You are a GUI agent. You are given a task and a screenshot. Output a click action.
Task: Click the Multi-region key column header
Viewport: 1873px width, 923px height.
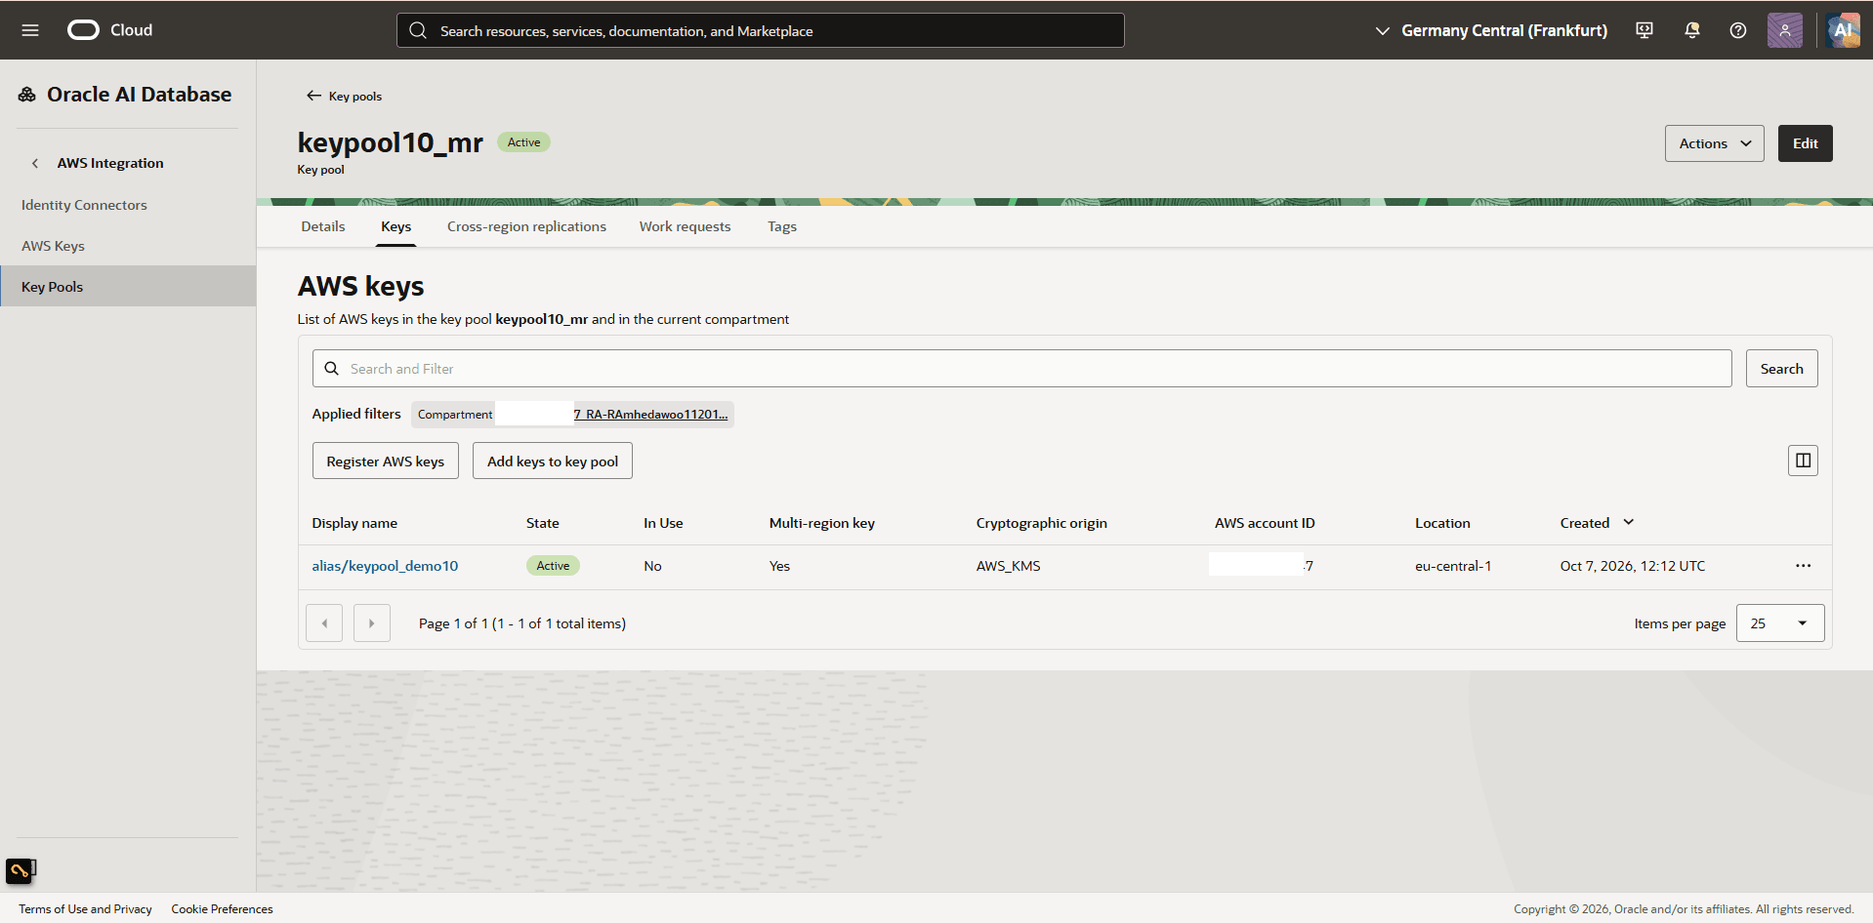coord(821,523)
